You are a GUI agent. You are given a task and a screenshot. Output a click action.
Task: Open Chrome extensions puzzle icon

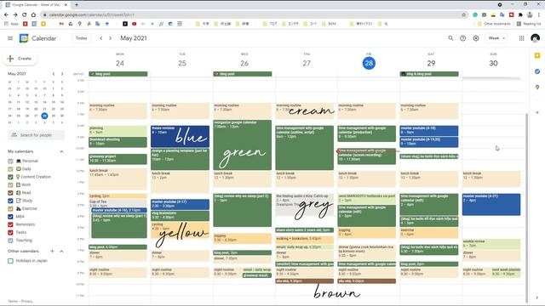pos(520,14)
